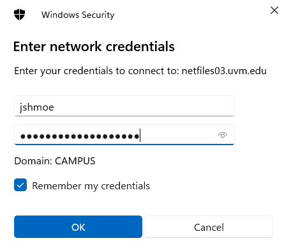The width and height of the screenshot is (284, 250).
Task: Confirm credentials with the OK button
Action: [78, 226]
